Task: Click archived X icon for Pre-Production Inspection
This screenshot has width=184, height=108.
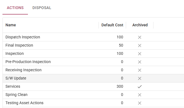Action: point(140,62)
